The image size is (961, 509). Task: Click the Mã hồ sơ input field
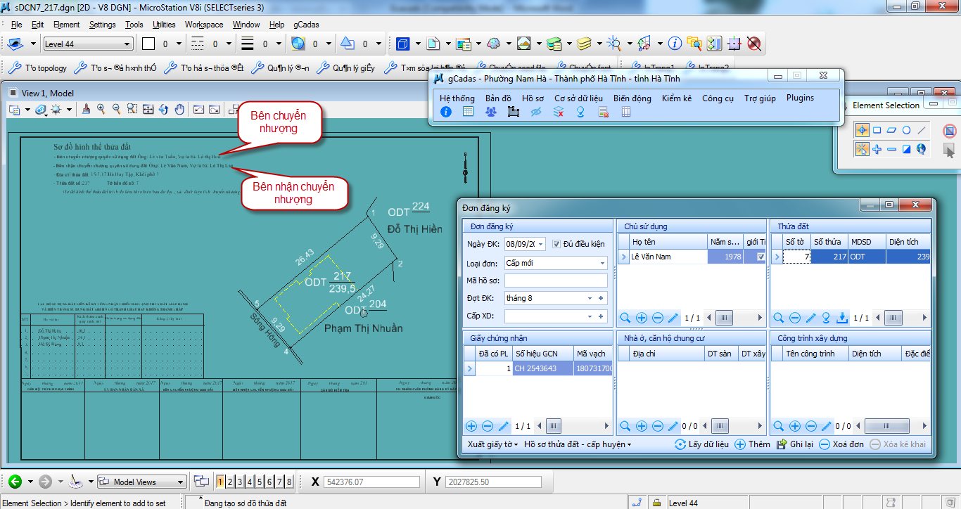pos(556,281)
